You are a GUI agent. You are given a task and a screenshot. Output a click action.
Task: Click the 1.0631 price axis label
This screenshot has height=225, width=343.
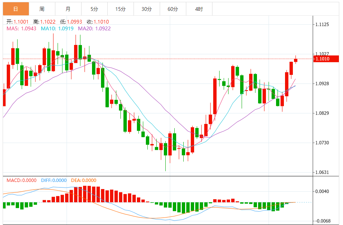pyautogui.click(x=322, y=172)
